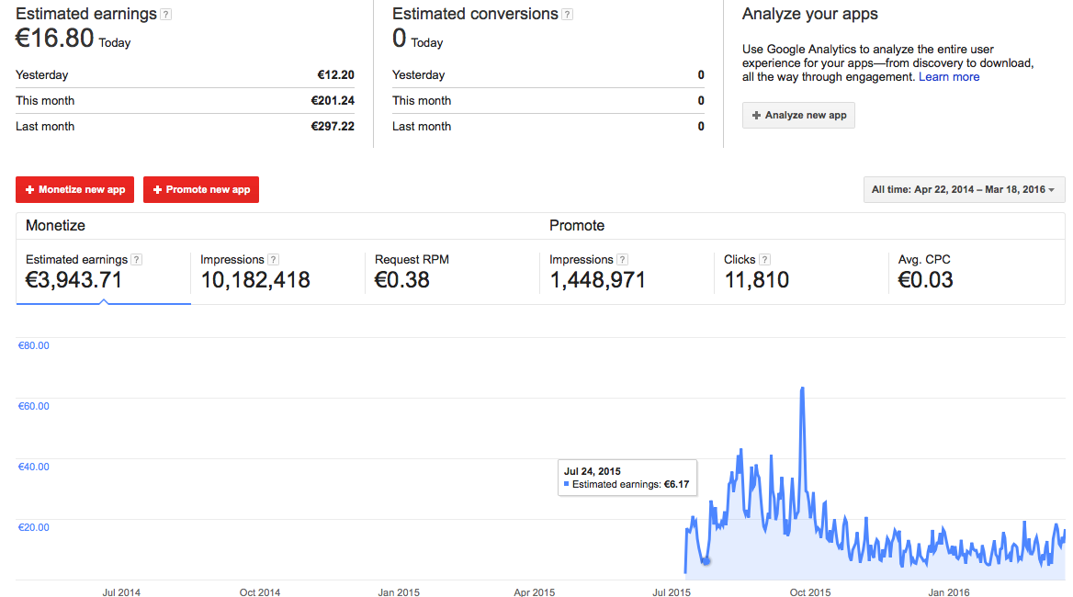
Task: Open the Learn more link
Action: (949, 77)
